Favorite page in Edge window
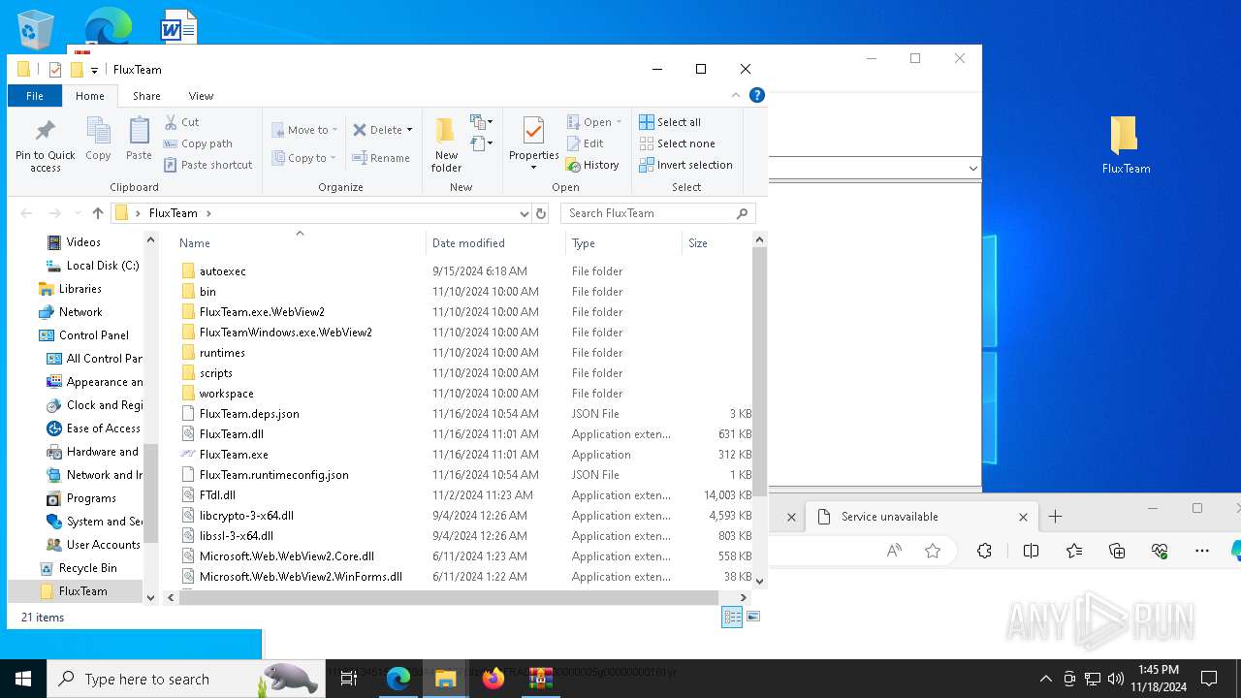 [x=933, y=551]
